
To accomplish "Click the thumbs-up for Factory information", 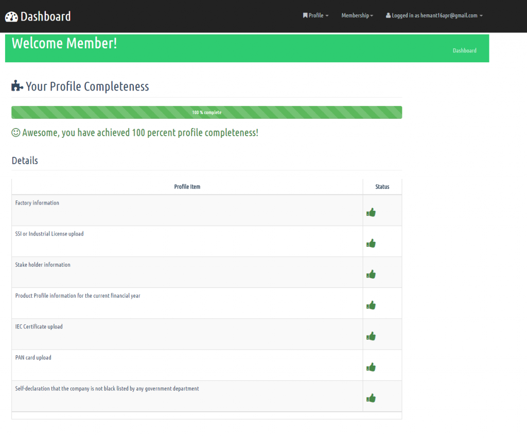I will (371, 212).
